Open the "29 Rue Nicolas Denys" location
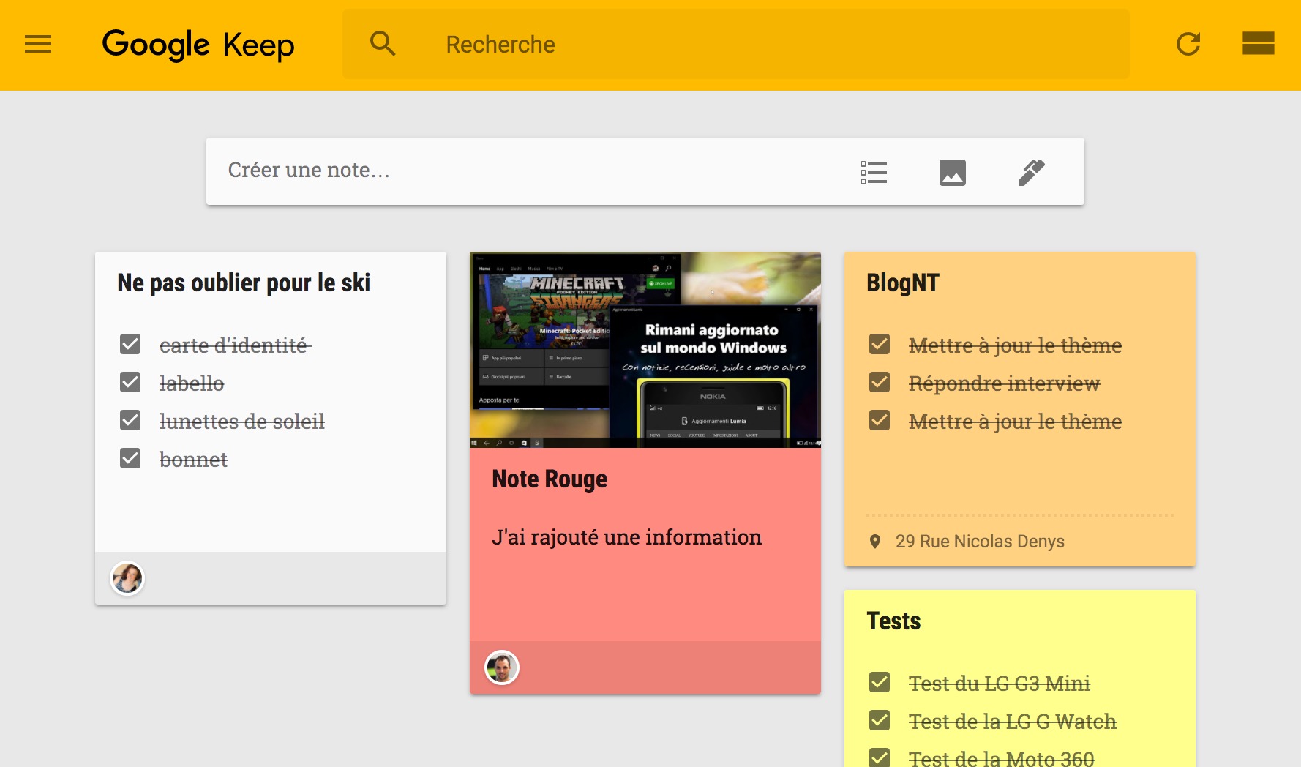Image resolution: width=1301 pixels, height=767 pixels. [x=979, y=542]
